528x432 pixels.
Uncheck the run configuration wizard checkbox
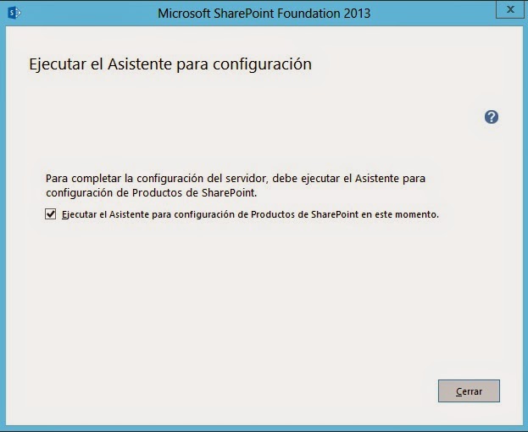(x=51, y=215)
